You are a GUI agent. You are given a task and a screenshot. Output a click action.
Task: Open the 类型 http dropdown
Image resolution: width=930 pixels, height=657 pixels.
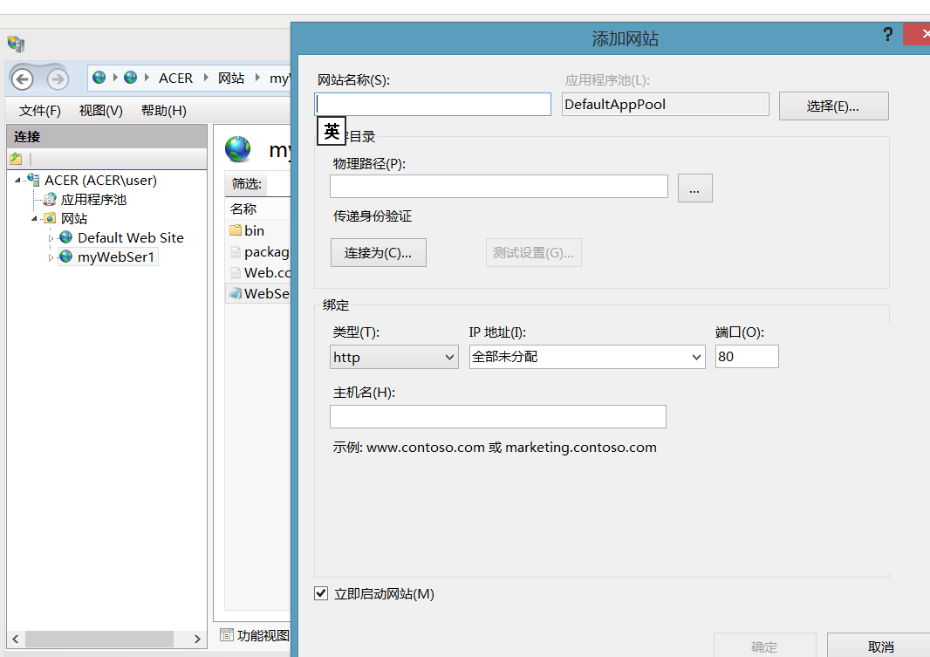coord(393,357)
